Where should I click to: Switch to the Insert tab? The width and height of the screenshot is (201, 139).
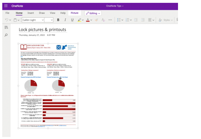(x=31, y=13)
